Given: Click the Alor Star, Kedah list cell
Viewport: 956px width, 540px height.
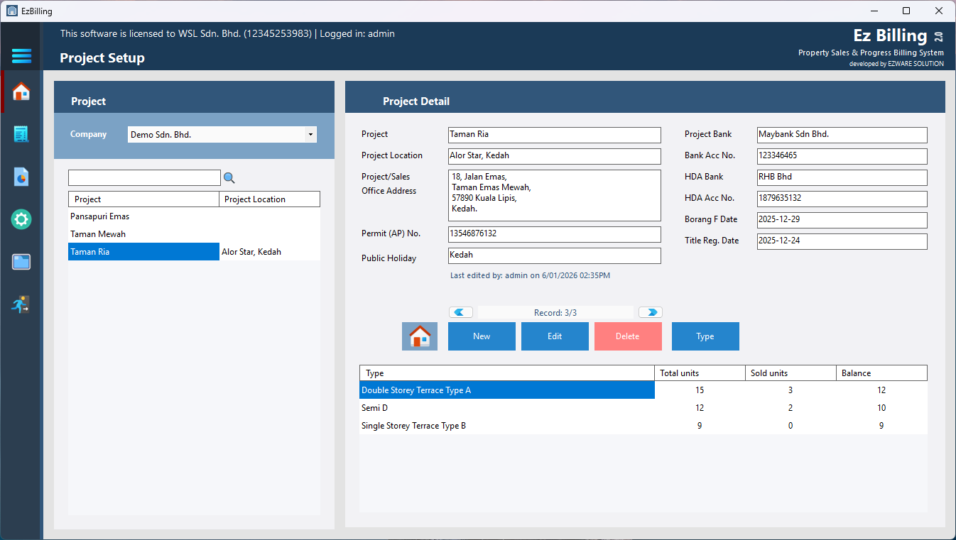Looking at the screenshot, I should coord(270,252).
